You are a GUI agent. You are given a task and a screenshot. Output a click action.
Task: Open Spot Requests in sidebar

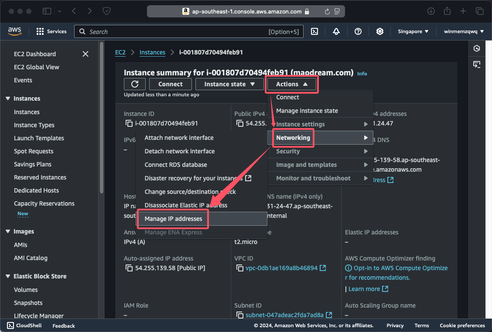point(34,151)
